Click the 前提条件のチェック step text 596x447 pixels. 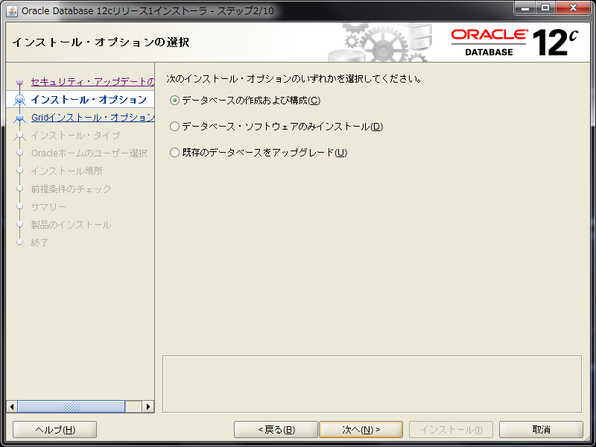(x=71, y=189)
